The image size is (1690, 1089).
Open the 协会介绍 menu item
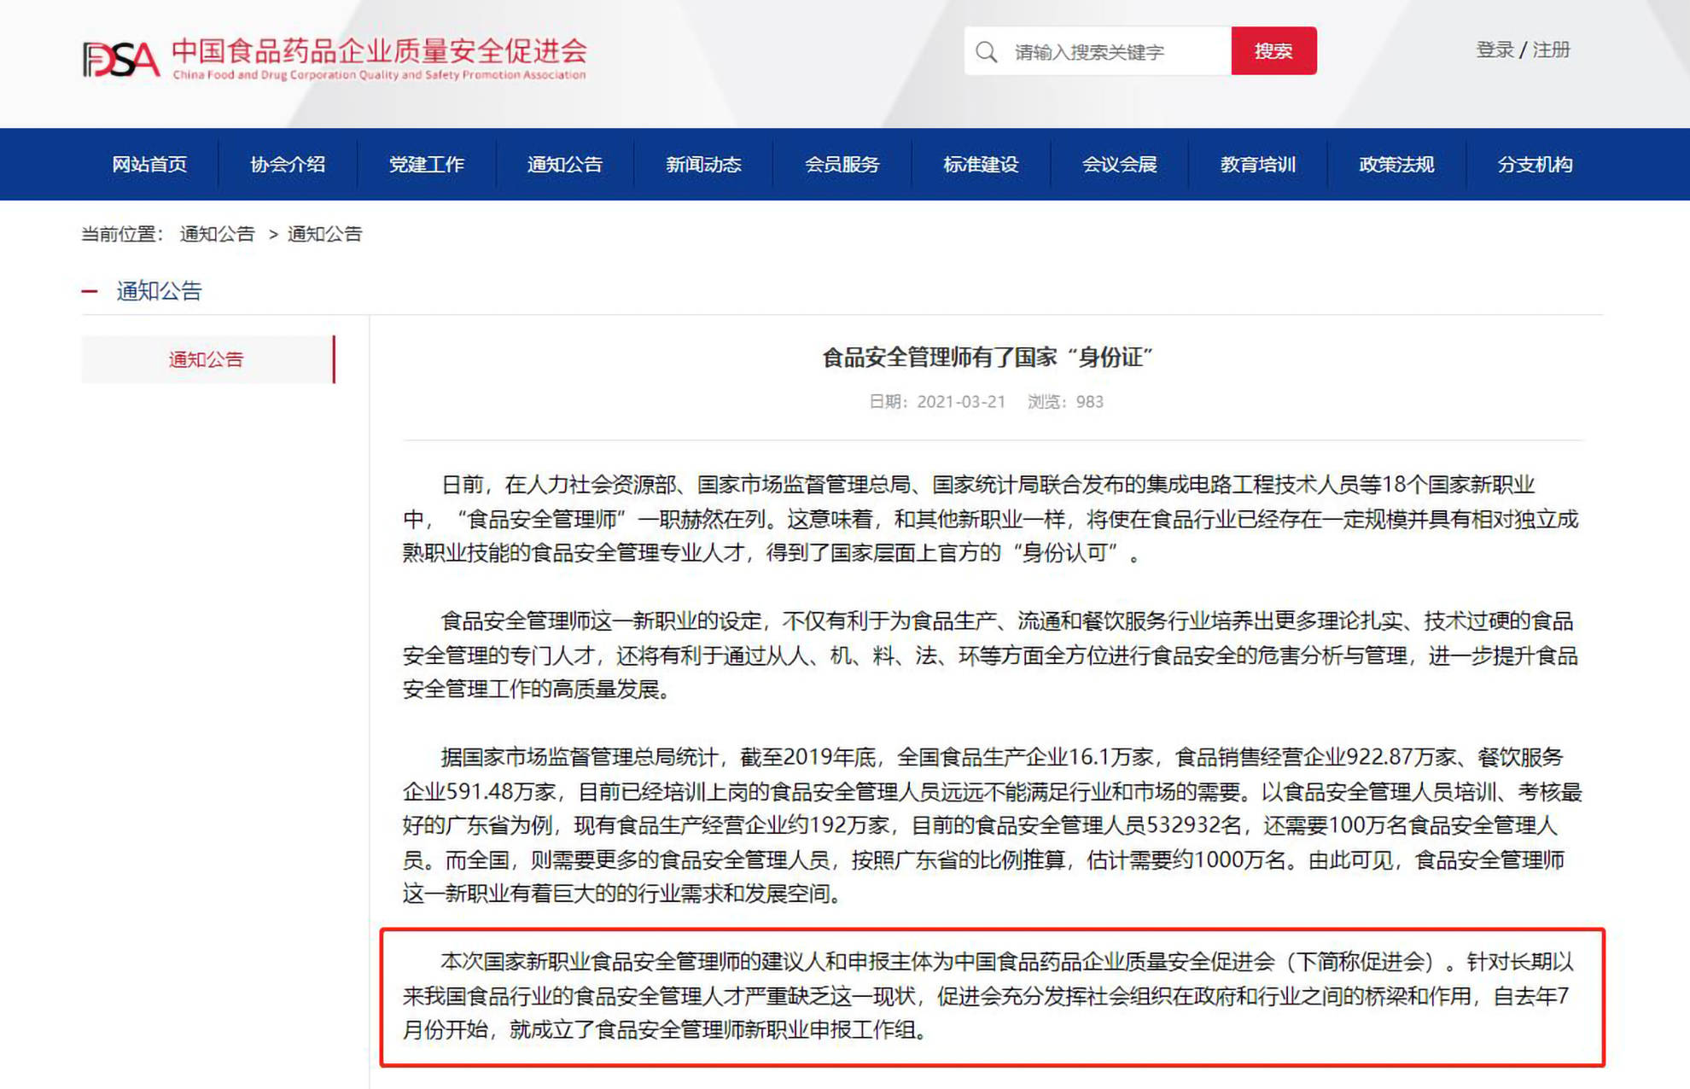(x=288, y=164)
